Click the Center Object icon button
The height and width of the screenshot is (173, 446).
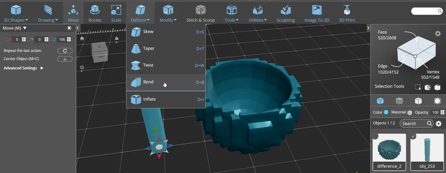pos(65,59)
